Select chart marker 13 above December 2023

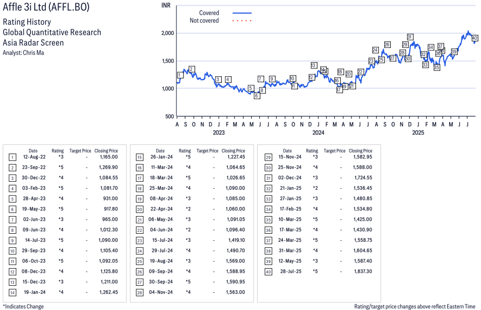(314, 66)
